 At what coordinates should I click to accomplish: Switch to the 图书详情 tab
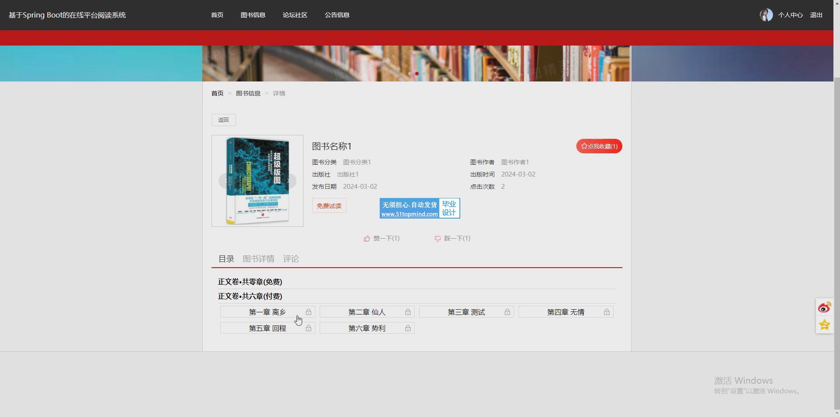tap(258, 259)
